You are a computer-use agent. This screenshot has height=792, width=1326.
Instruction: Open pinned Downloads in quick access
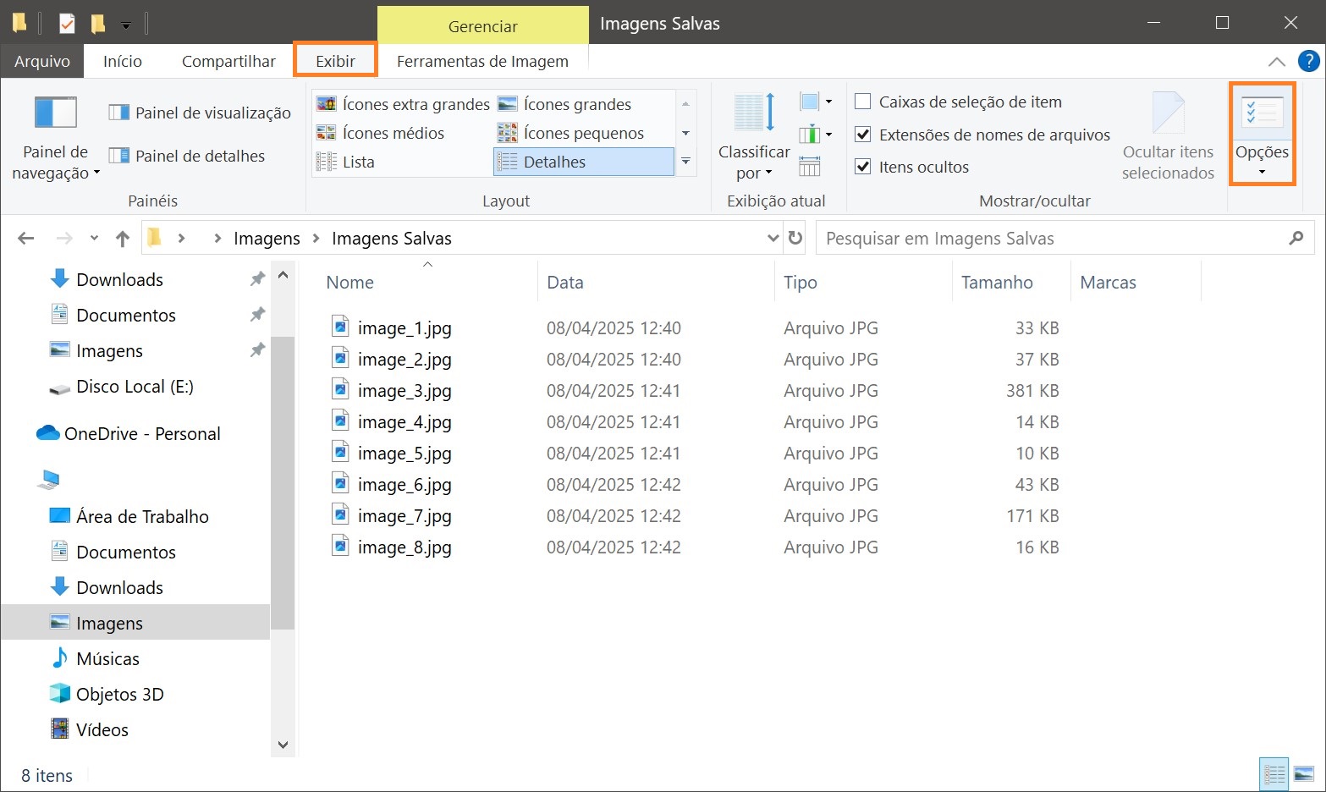(x=119, y=279)
